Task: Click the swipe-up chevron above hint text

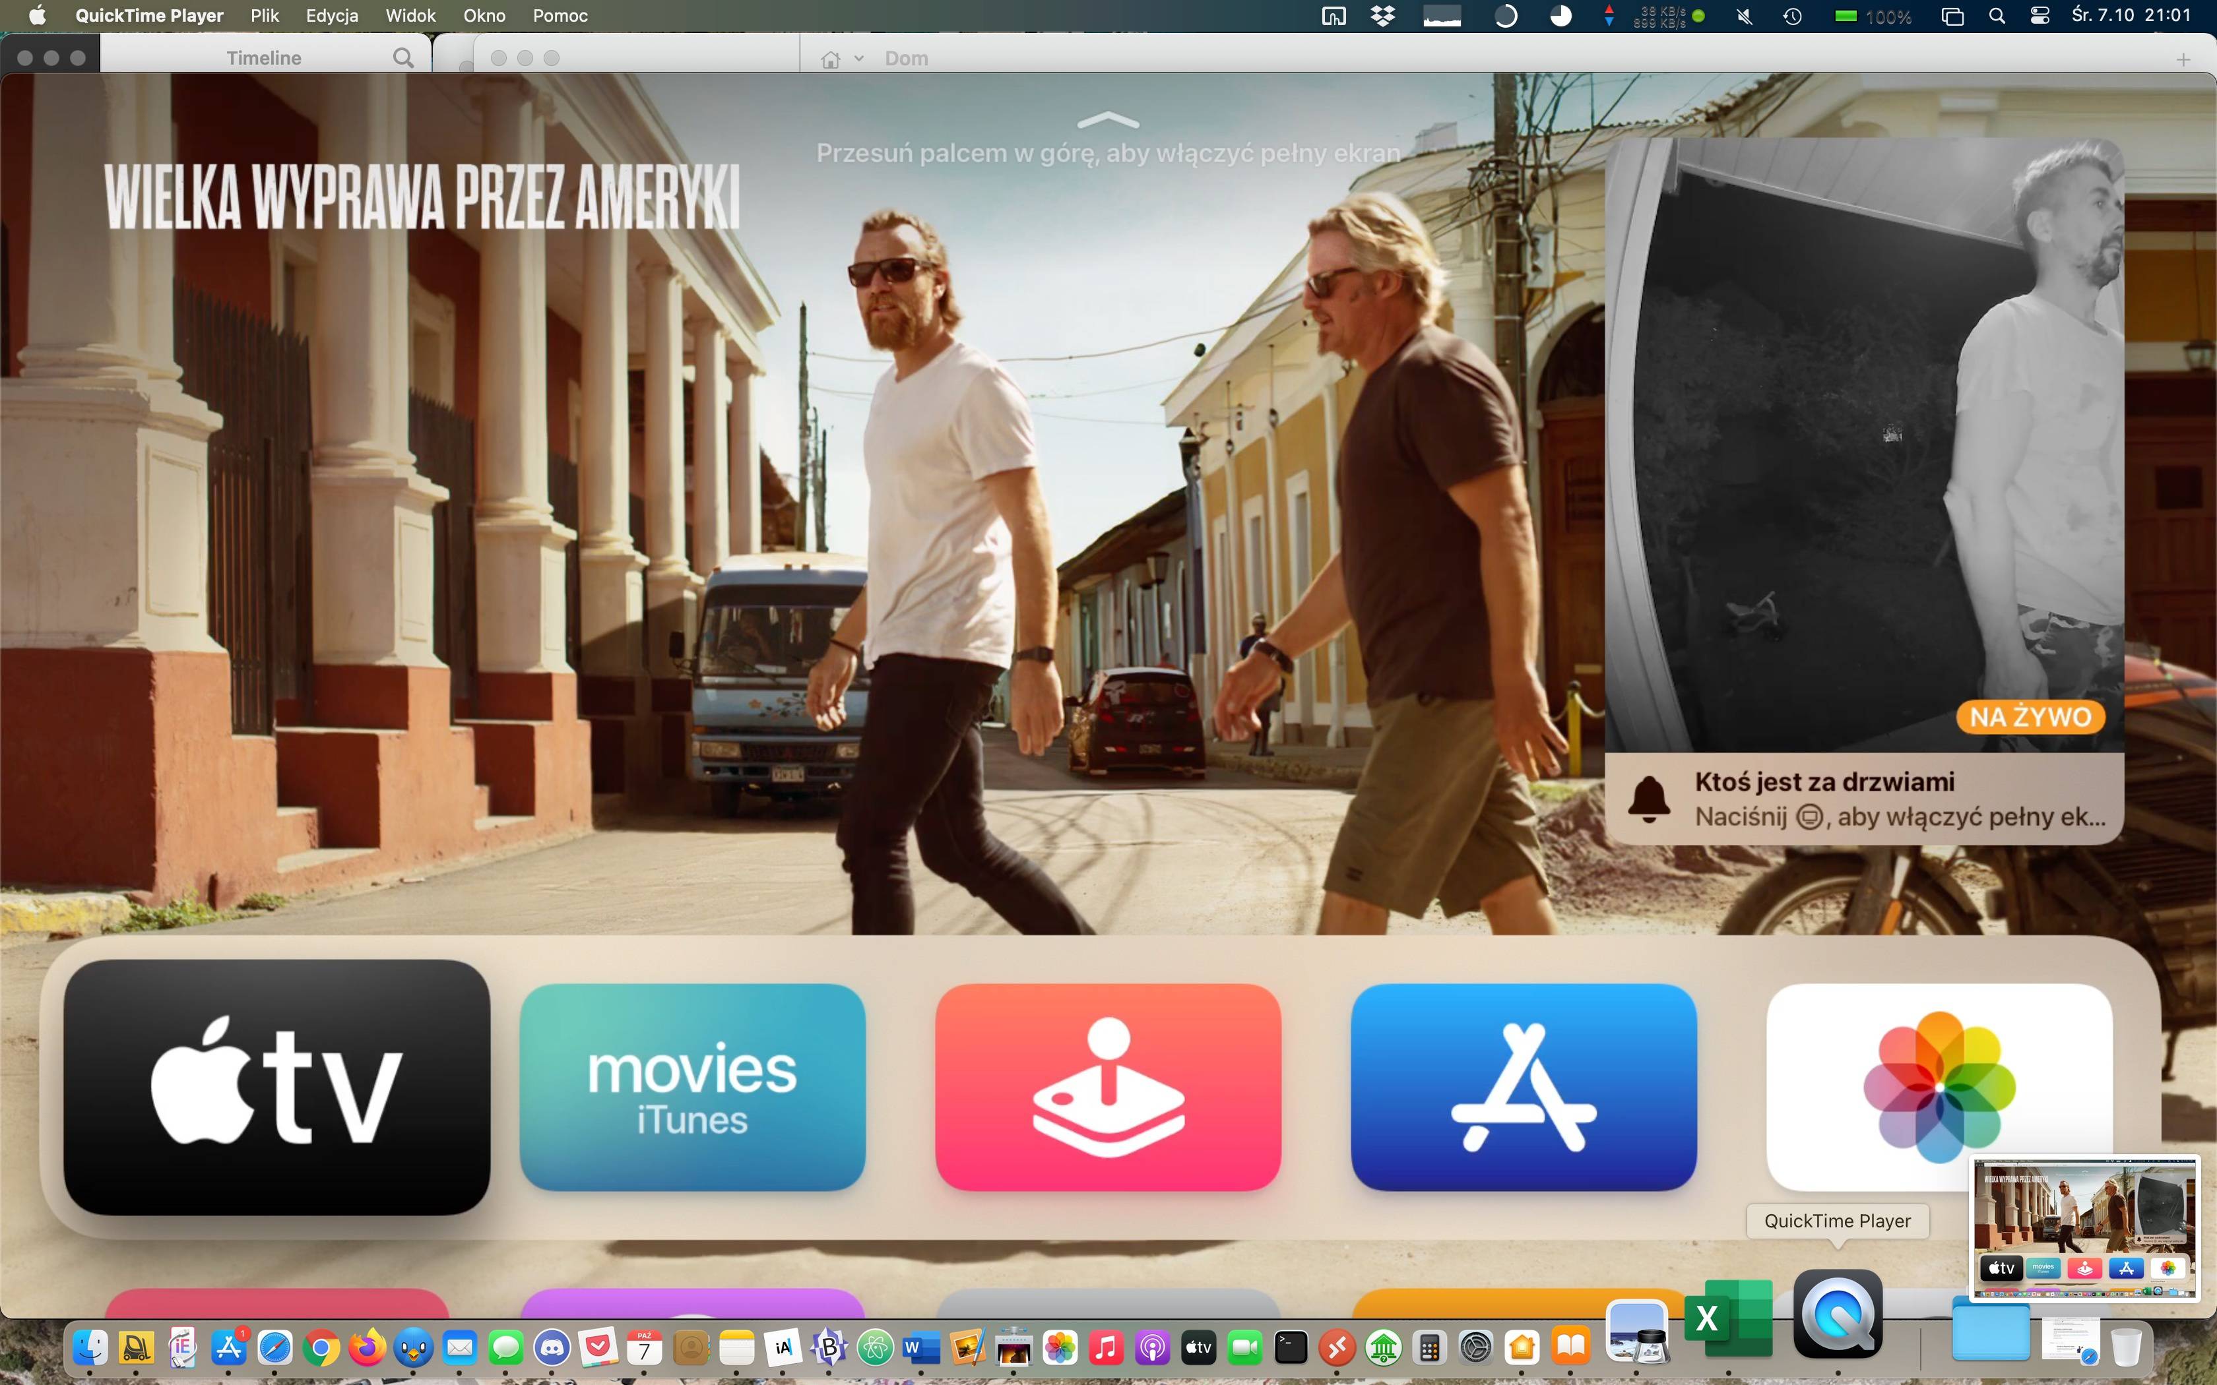Action: pyautogui.click(x=1108, y=119)
